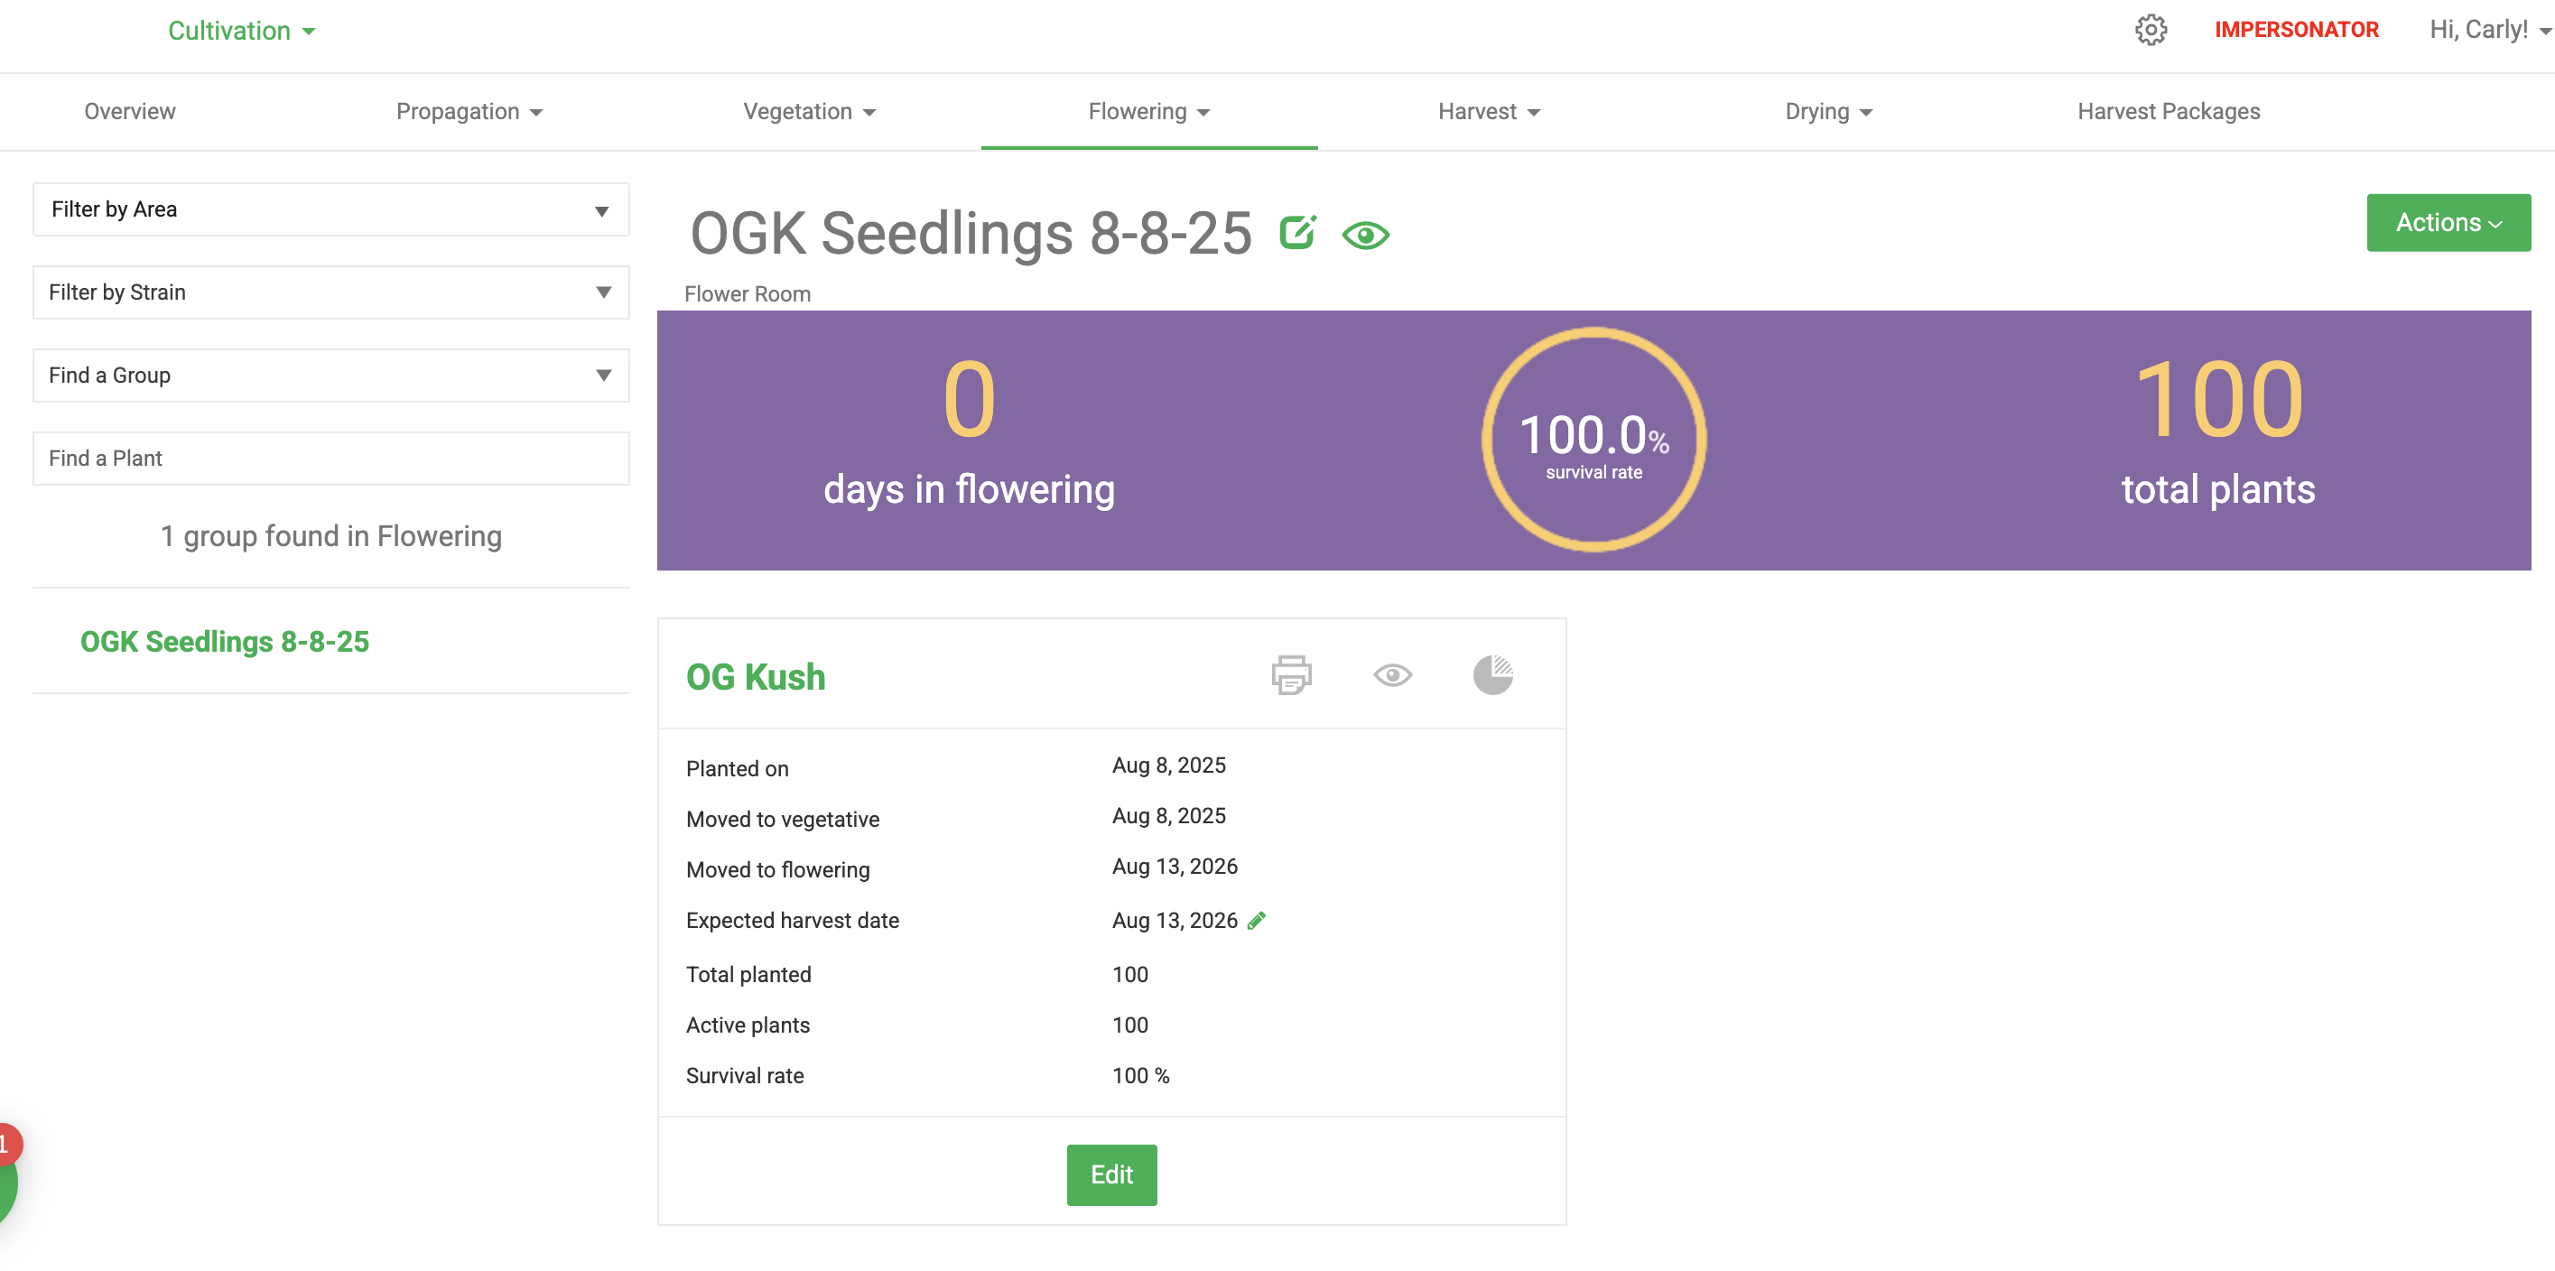Open the Filter by Strain dropdown
Image resolution: width=2555 pixels, height=1271 pixels.
tap(331, 292)
